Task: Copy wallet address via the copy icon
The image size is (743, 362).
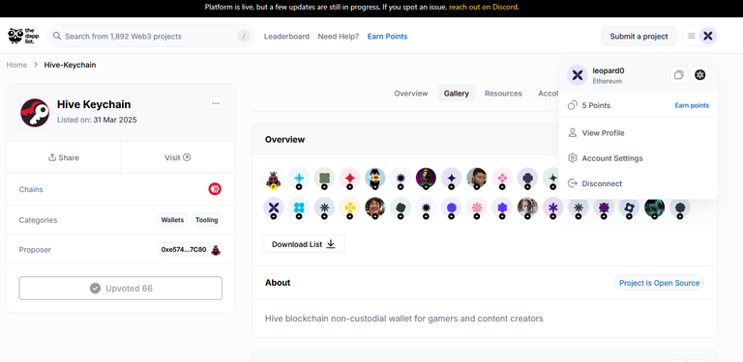Action: coord(678,74)
